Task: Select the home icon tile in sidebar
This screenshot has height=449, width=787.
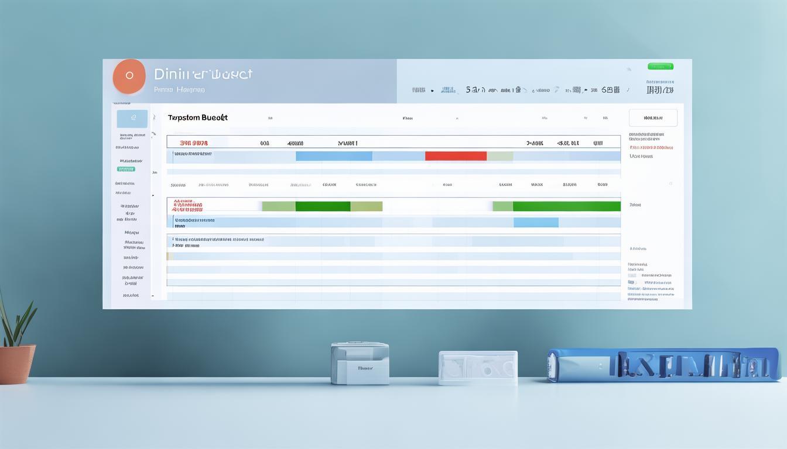Action: click(132, 119)
